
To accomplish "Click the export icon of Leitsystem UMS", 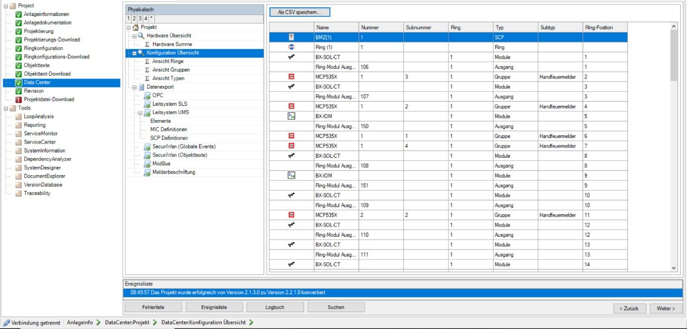I will tap(148, 113).
